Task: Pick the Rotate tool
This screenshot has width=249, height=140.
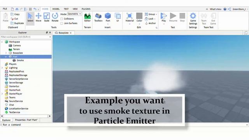Action: [x=55, y=17]
